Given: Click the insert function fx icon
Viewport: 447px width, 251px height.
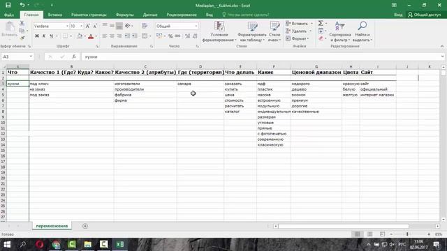Looking at the screenshot, I should click(x=74, y=56).
